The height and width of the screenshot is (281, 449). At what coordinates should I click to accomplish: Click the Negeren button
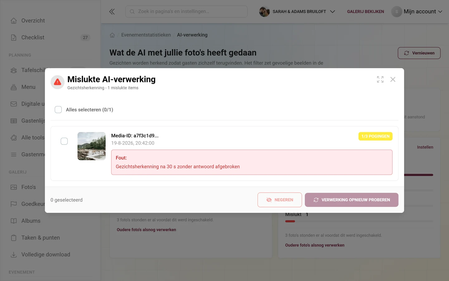coord(280,200)
